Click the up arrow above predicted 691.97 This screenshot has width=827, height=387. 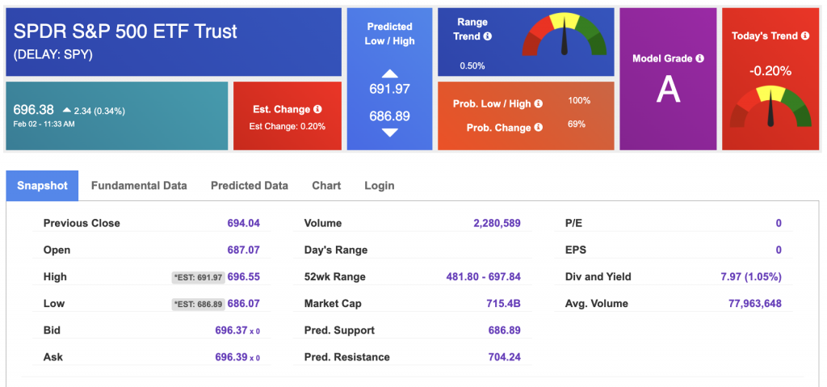[389, 74]
